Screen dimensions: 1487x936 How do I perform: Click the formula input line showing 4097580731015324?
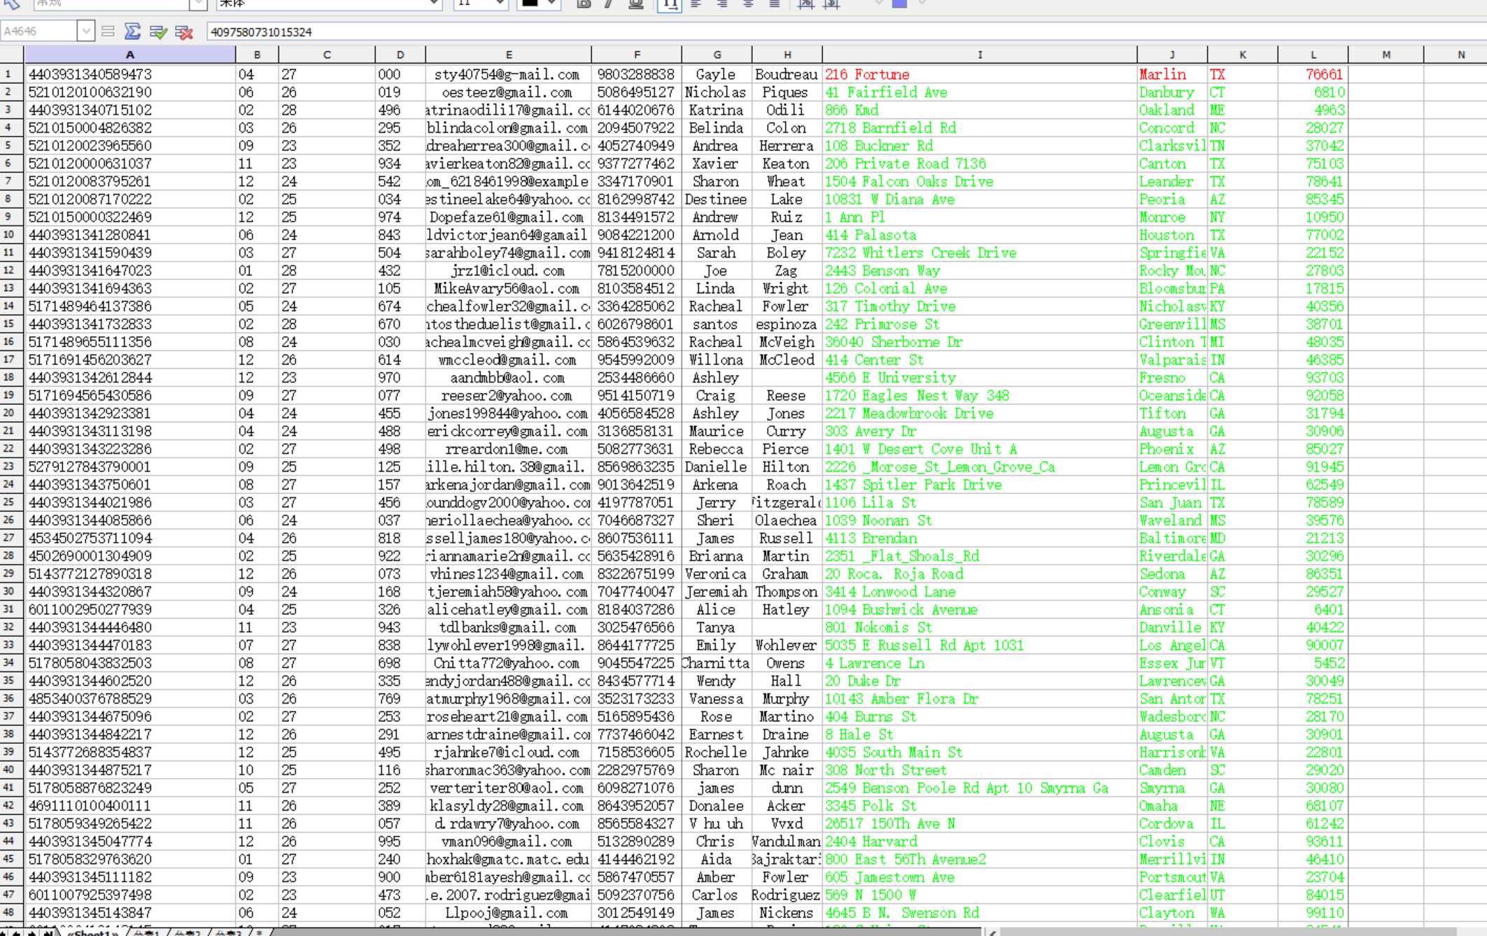click(845, 31)
